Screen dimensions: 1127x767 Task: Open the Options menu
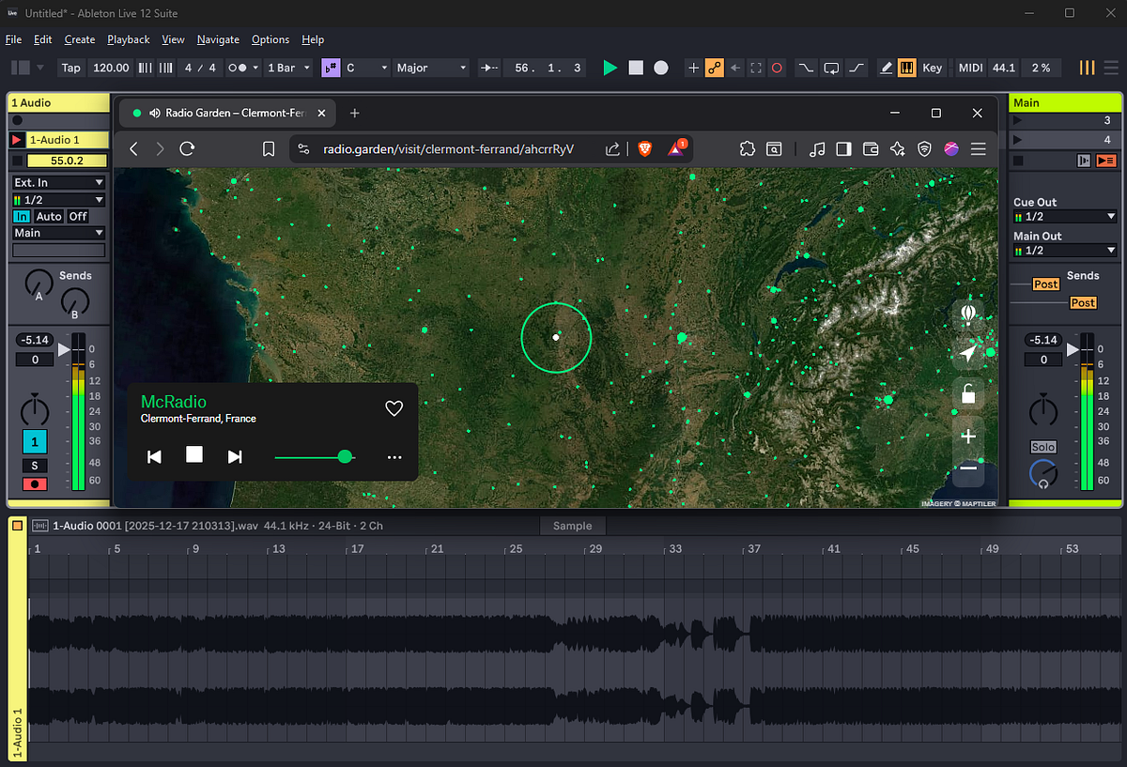pos(270,39)
